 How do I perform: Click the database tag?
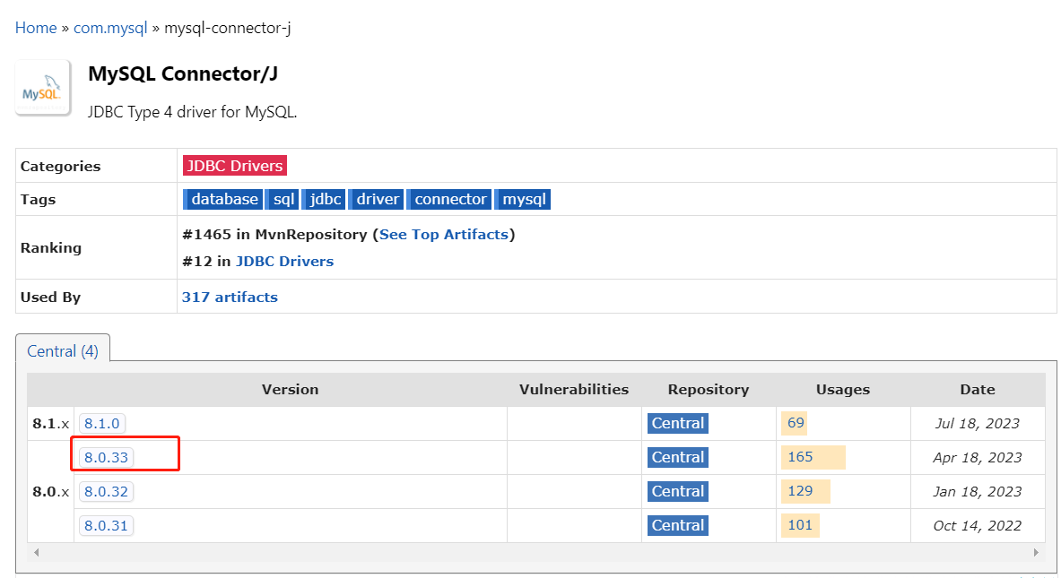pyautogui.click(x=223, y=200)
